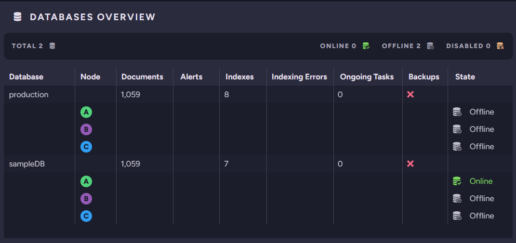Click Offline text for production node A
Image resolution: width=516 pixels, height=243 pixels.
(482, 112)
